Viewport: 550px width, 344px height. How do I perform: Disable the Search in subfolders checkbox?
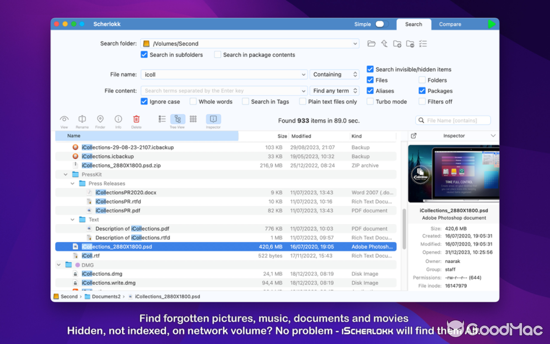(x=144, y=55)
